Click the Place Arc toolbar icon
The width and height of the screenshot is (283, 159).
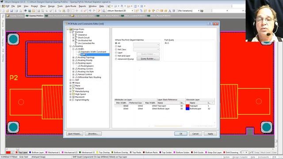tap(157, 11)
